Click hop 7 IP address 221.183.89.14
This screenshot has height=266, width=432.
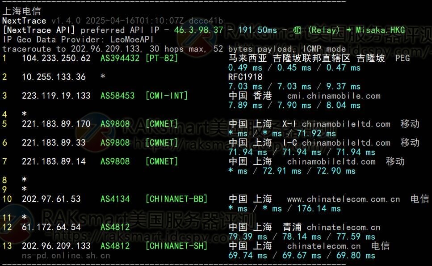tap(54, 161)
